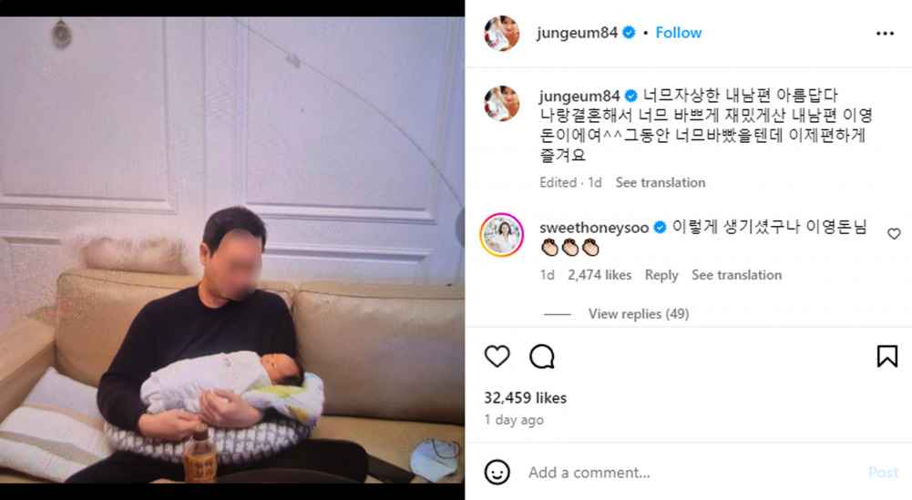The width and height of the screenshot is (912, 500).
Task: Click verified badge in header username
Action: [629, 33]
